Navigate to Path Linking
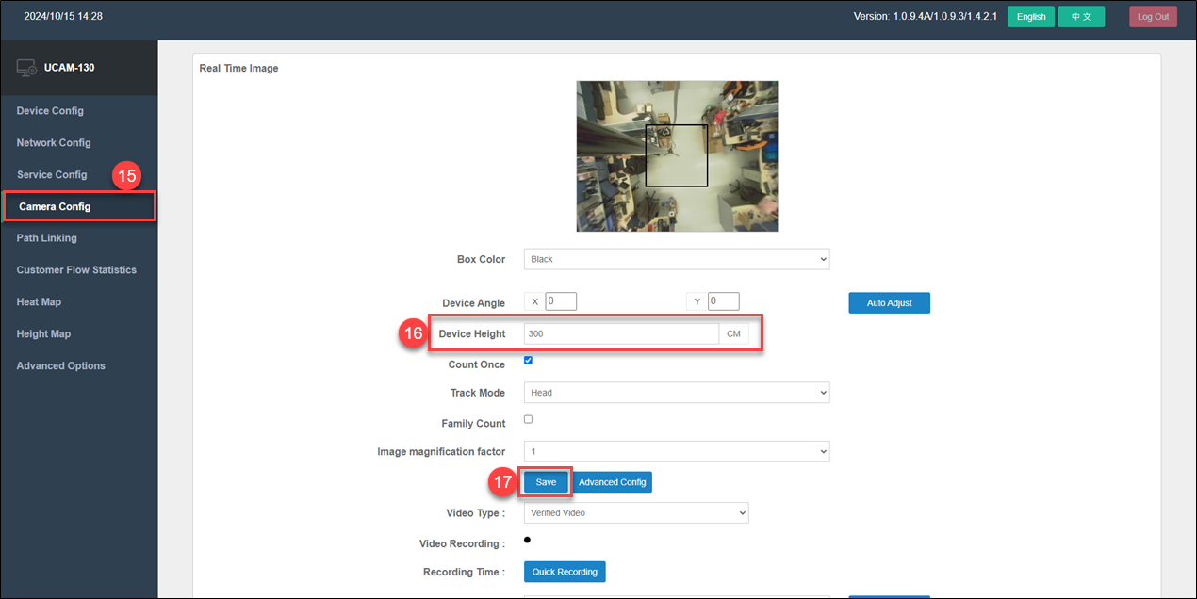1197x599 pixels. coord(47,238)
